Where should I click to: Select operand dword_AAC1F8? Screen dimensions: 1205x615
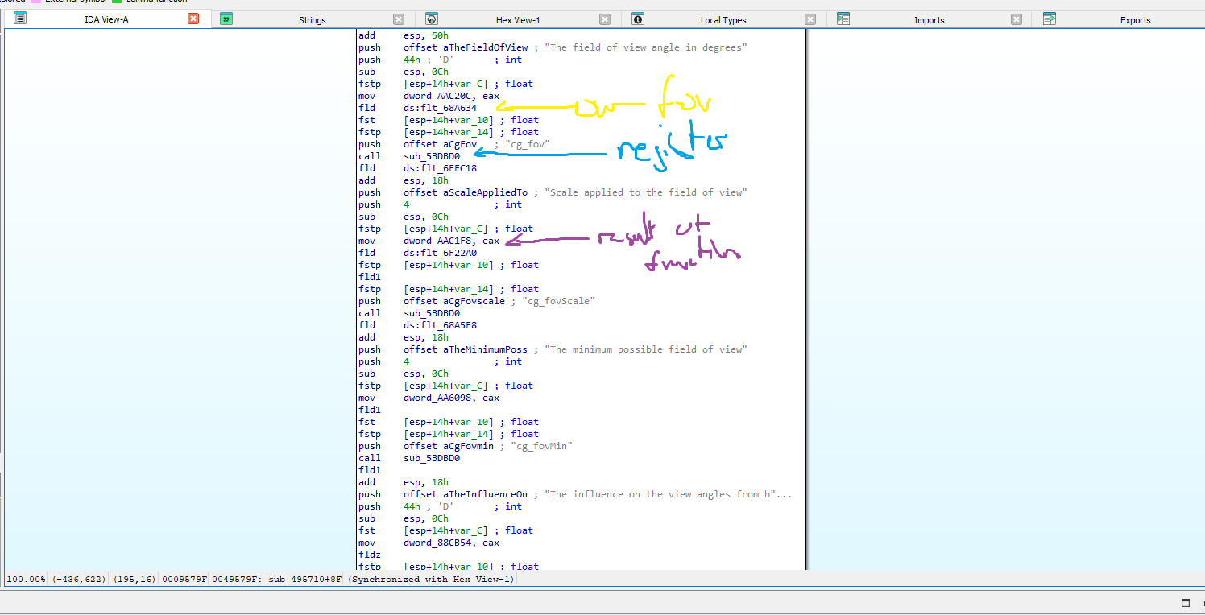pos(440,241)
